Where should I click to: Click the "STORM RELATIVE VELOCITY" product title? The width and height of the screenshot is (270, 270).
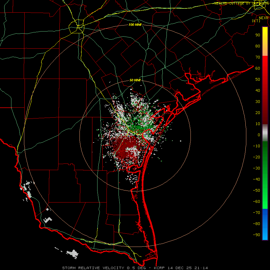tap(93, 268)
